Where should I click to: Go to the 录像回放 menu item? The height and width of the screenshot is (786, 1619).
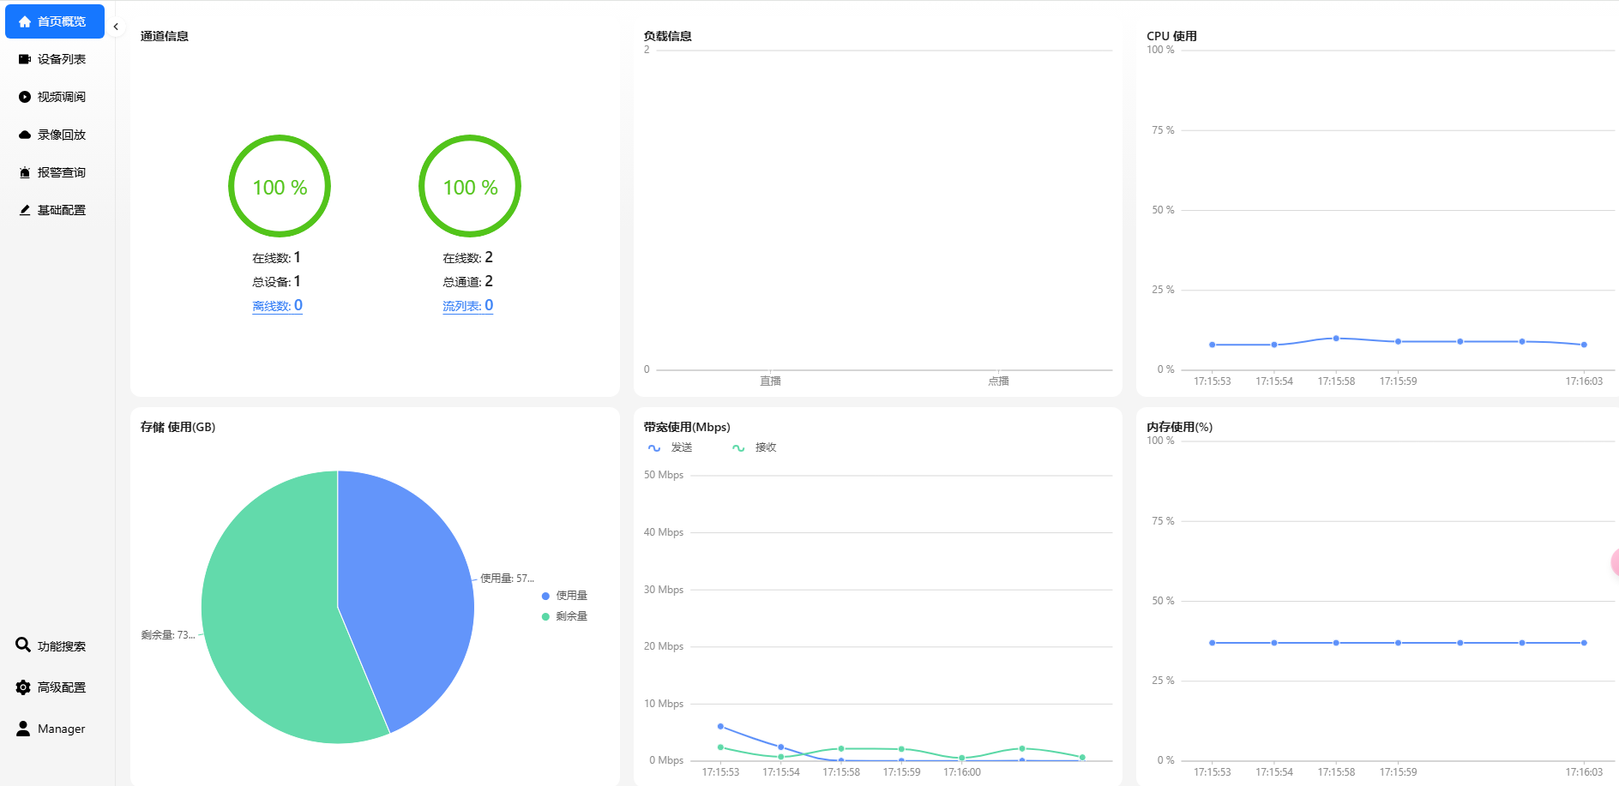[61, 135]
